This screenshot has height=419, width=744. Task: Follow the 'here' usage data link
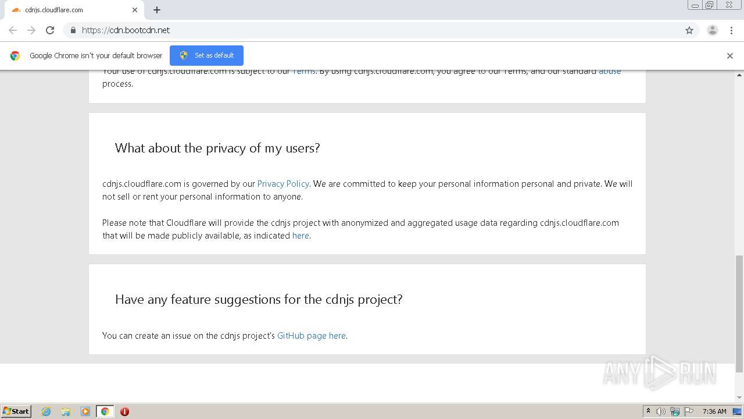coord(301,236)
